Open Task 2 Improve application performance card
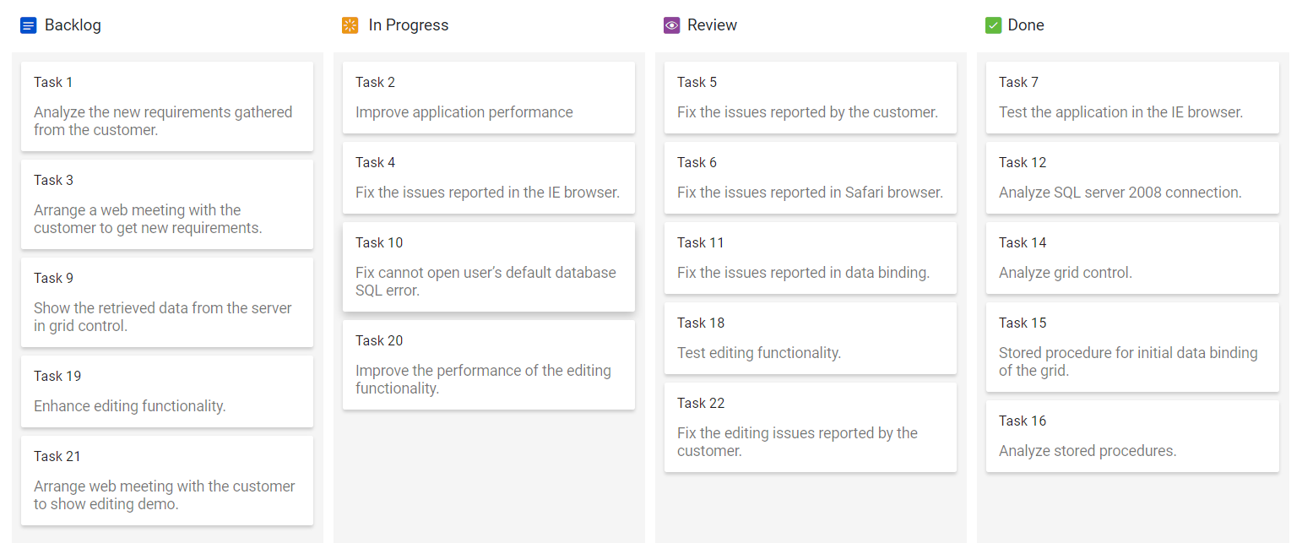 pos(489,97)
